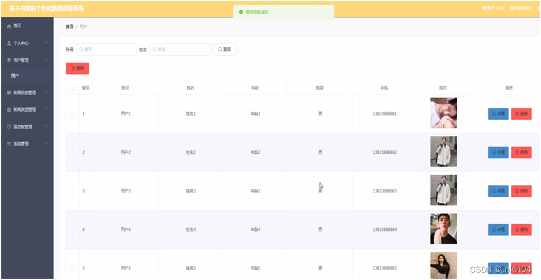Image resolution: width=541 pixels, height=280 pixels.
Task: Click the 年龄5 cell
Action: (255, 268)
